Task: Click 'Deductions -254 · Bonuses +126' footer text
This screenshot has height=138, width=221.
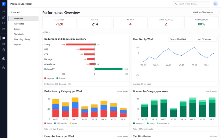Action: pyautogui.click(x=57, y=84)
